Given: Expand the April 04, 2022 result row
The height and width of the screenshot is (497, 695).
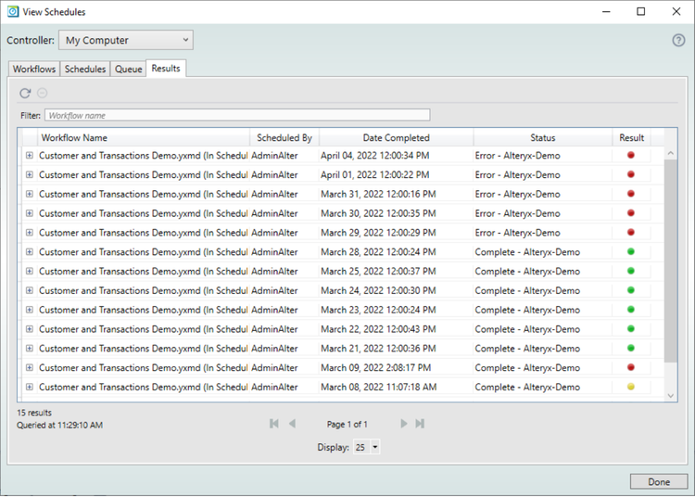Looking at the screenshot, I should [x=30, y=155].
